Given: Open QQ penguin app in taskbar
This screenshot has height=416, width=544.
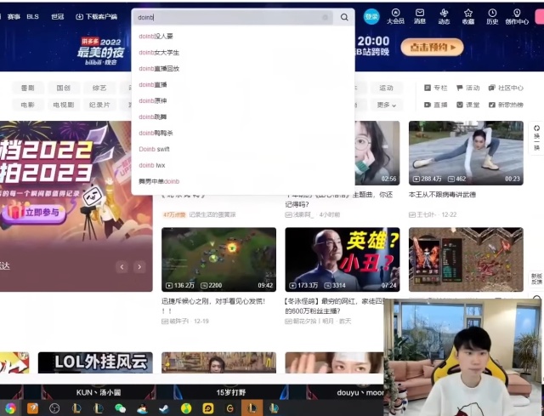Looking at the screenshot, I should pos(142,408).
